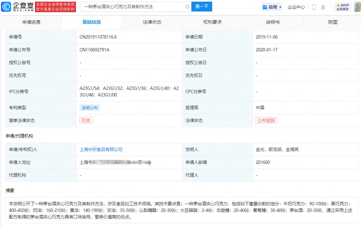Image resolution: width=361 pixels, height=228 pixels.
Task: Open the 权利要求 tab
Action: (x=213, y=22)
